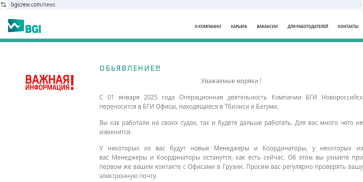This screenshot has height=182, width=363.
Task: Click the ВАЖНАЯ ИНФОРМАЦИЯ image
Action: tap(49, 82)
